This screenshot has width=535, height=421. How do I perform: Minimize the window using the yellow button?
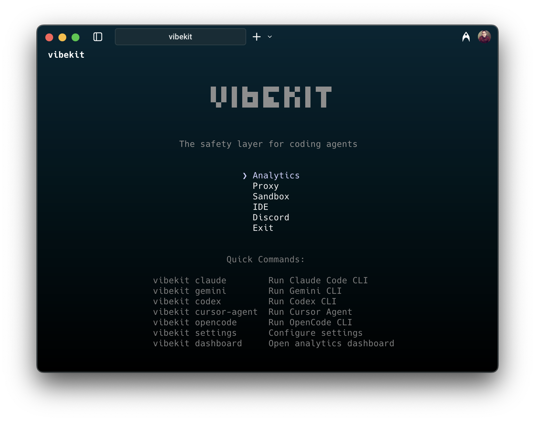(x=62, y=37)
